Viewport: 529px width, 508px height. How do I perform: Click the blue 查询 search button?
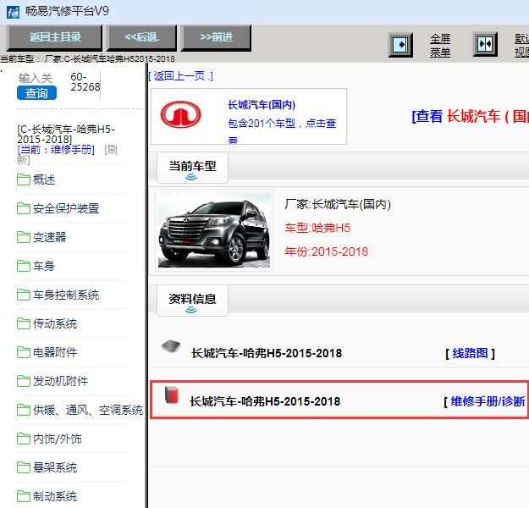coord(36,93)
